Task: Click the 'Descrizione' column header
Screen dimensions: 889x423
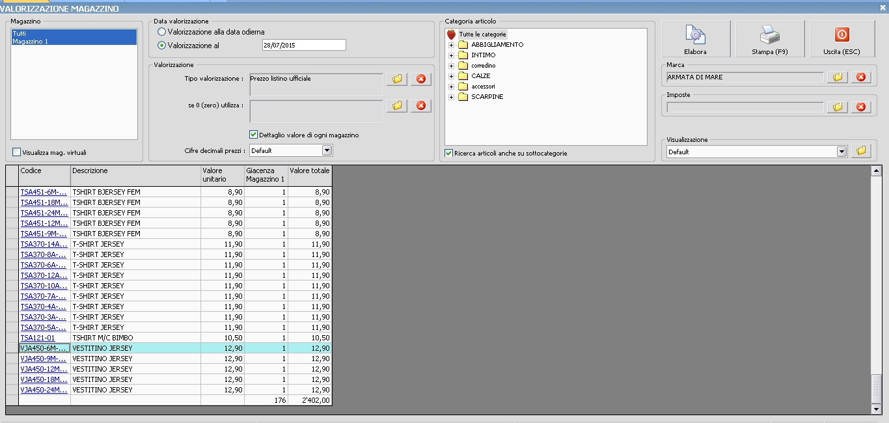Action: pyautogui.click(x=135, y=176)
